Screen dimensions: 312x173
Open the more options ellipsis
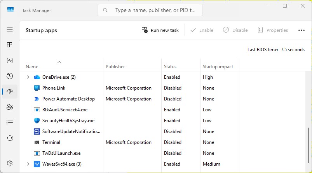[302, 30]
